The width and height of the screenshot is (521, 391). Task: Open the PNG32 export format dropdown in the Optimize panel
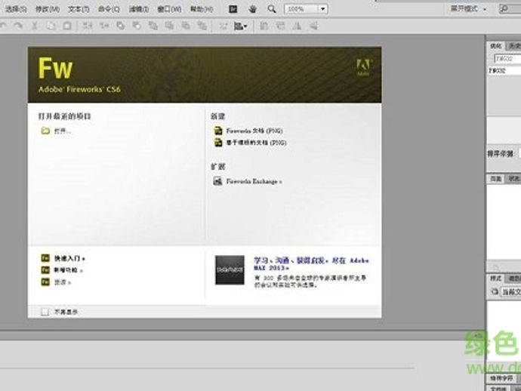tap(507, 59)
